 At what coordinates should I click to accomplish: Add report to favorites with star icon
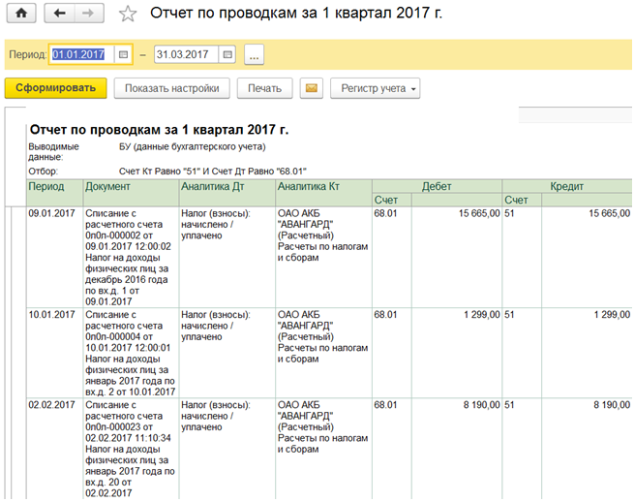128,14
